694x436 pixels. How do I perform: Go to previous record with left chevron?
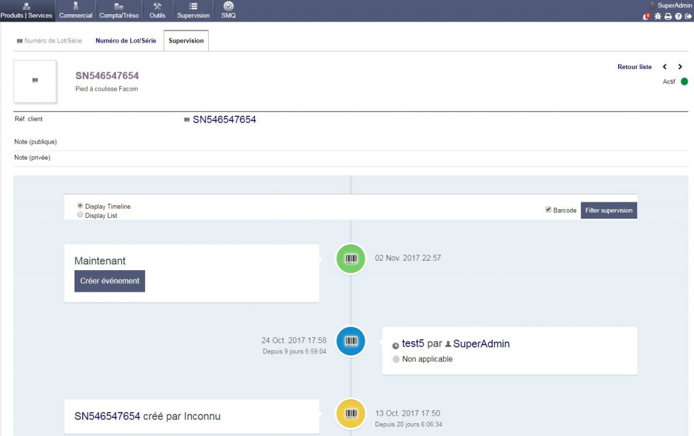point(664,67)
